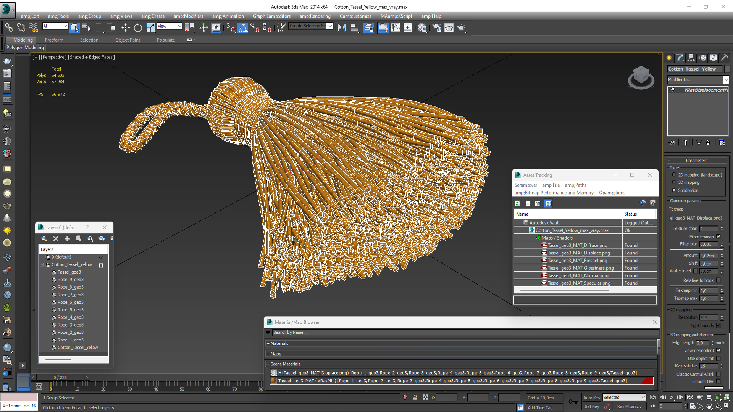This screenshot has width=733, height=412.
Task: Click the time slider 0 / 225 handle
Action: (x=60, y=377)
